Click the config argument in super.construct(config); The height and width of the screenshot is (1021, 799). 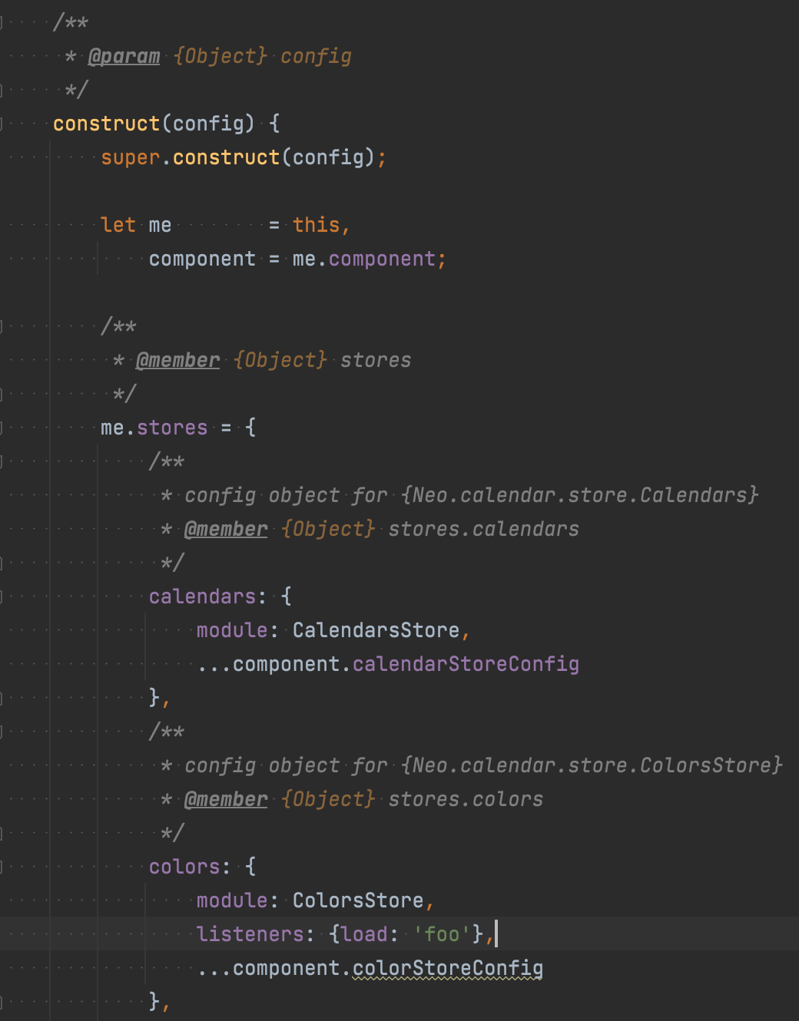click(328, 157)
